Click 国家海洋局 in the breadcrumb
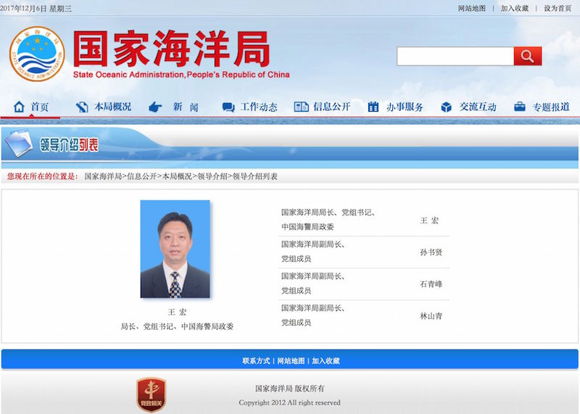580x414 pixels. (x=103, y=176)
